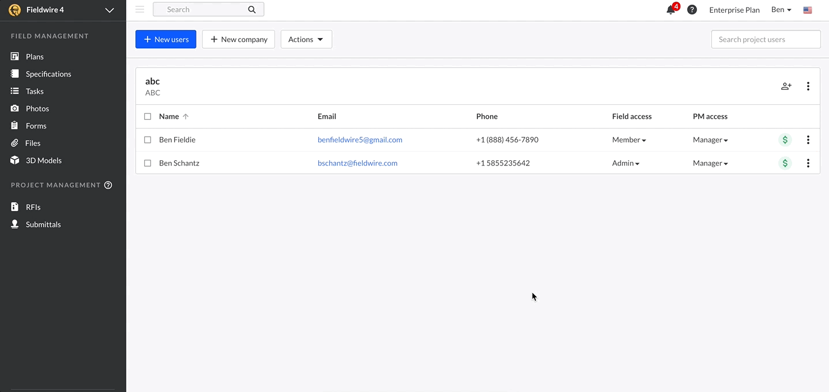Sort the table by the Name column arrow
Image resolution: width=829 pixels, height=392 pixels.
(x=185, y=116)
